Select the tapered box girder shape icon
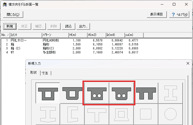The width and height of the screenshot is (193, 125). click(x=72, y=93)
